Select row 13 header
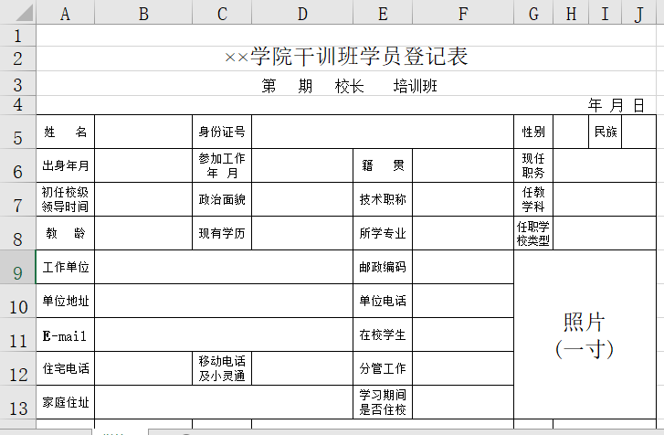 tap(17, 407)
